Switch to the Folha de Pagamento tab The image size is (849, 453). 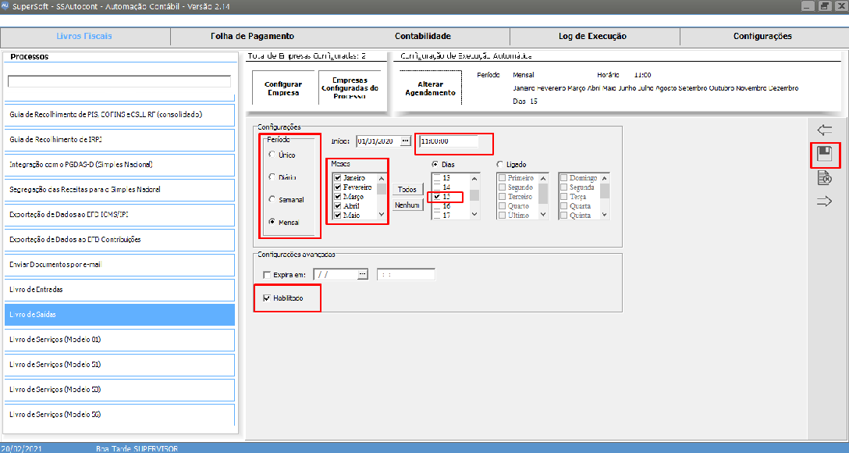click(252, 36)
